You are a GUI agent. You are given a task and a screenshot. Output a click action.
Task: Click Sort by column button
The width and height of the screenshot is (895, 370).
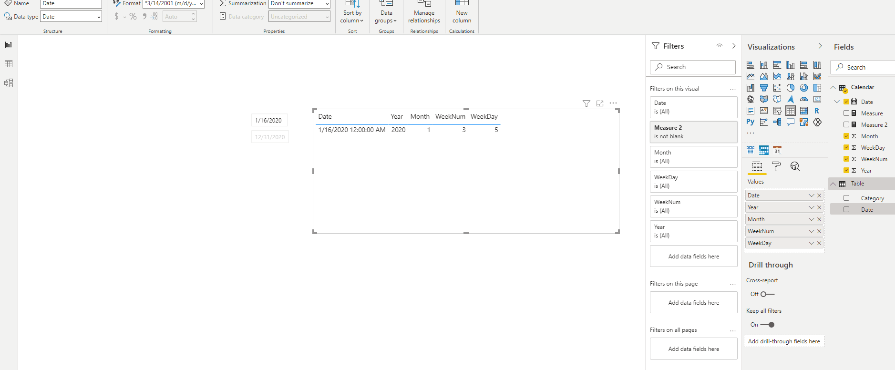(352, 12)
